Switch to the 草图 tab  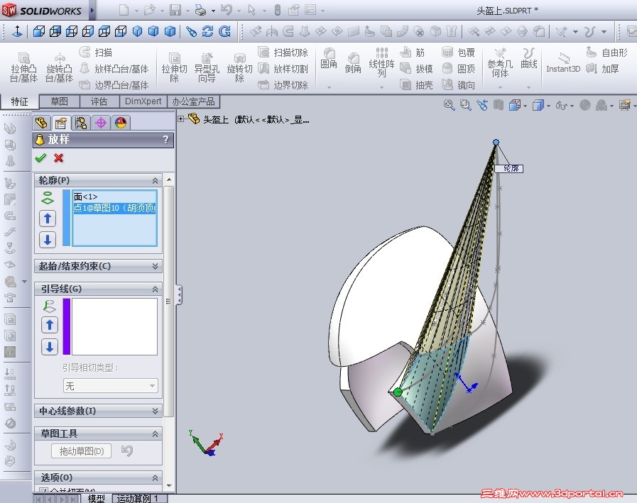click(x=60, y=101)
